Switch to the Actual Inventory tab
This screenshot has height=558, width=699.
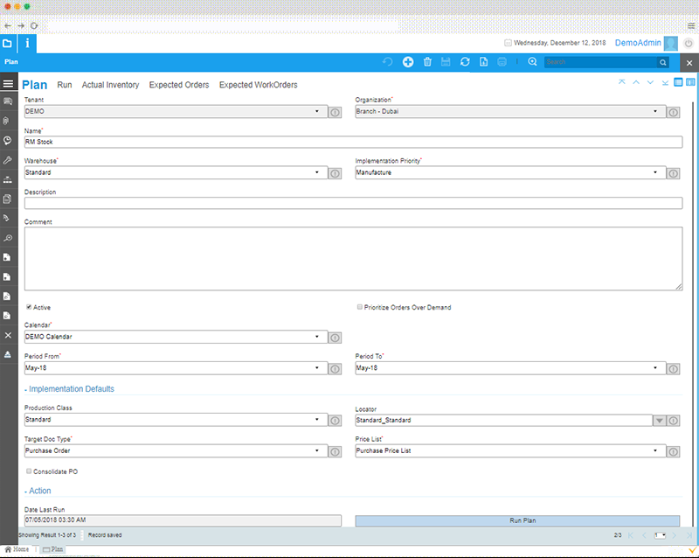pos(110,85)
